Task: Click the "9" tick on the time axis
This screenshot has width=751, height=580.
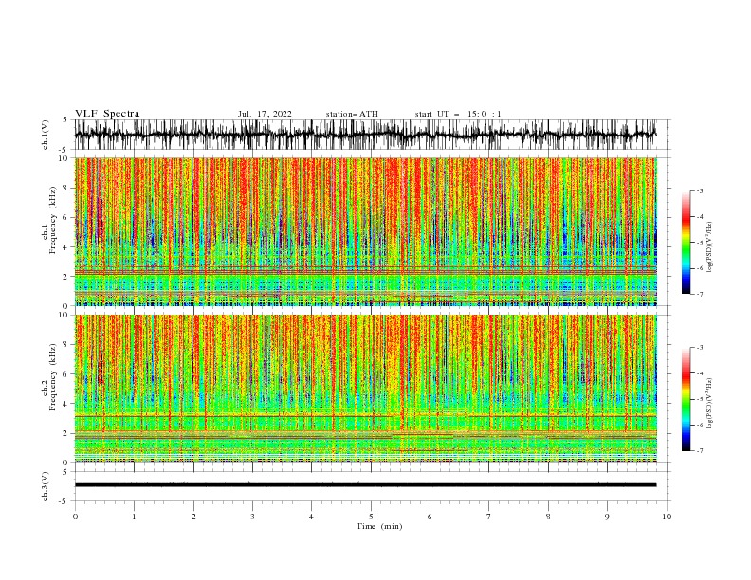Action: click(x=607, y=517)
